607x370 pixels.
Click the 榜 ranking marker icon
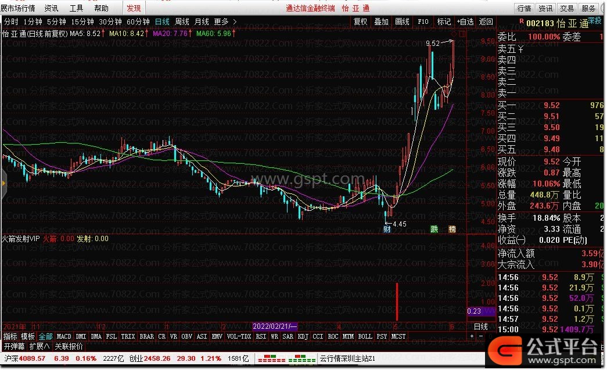click(x=452, y=229)
